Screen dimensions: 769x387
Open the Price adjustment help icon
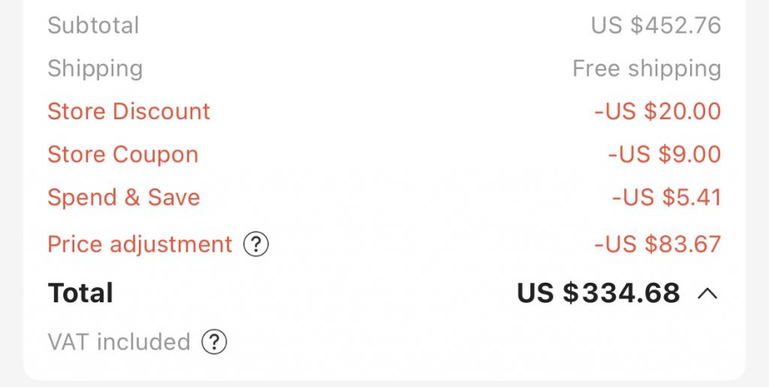(x=257, y=244)
